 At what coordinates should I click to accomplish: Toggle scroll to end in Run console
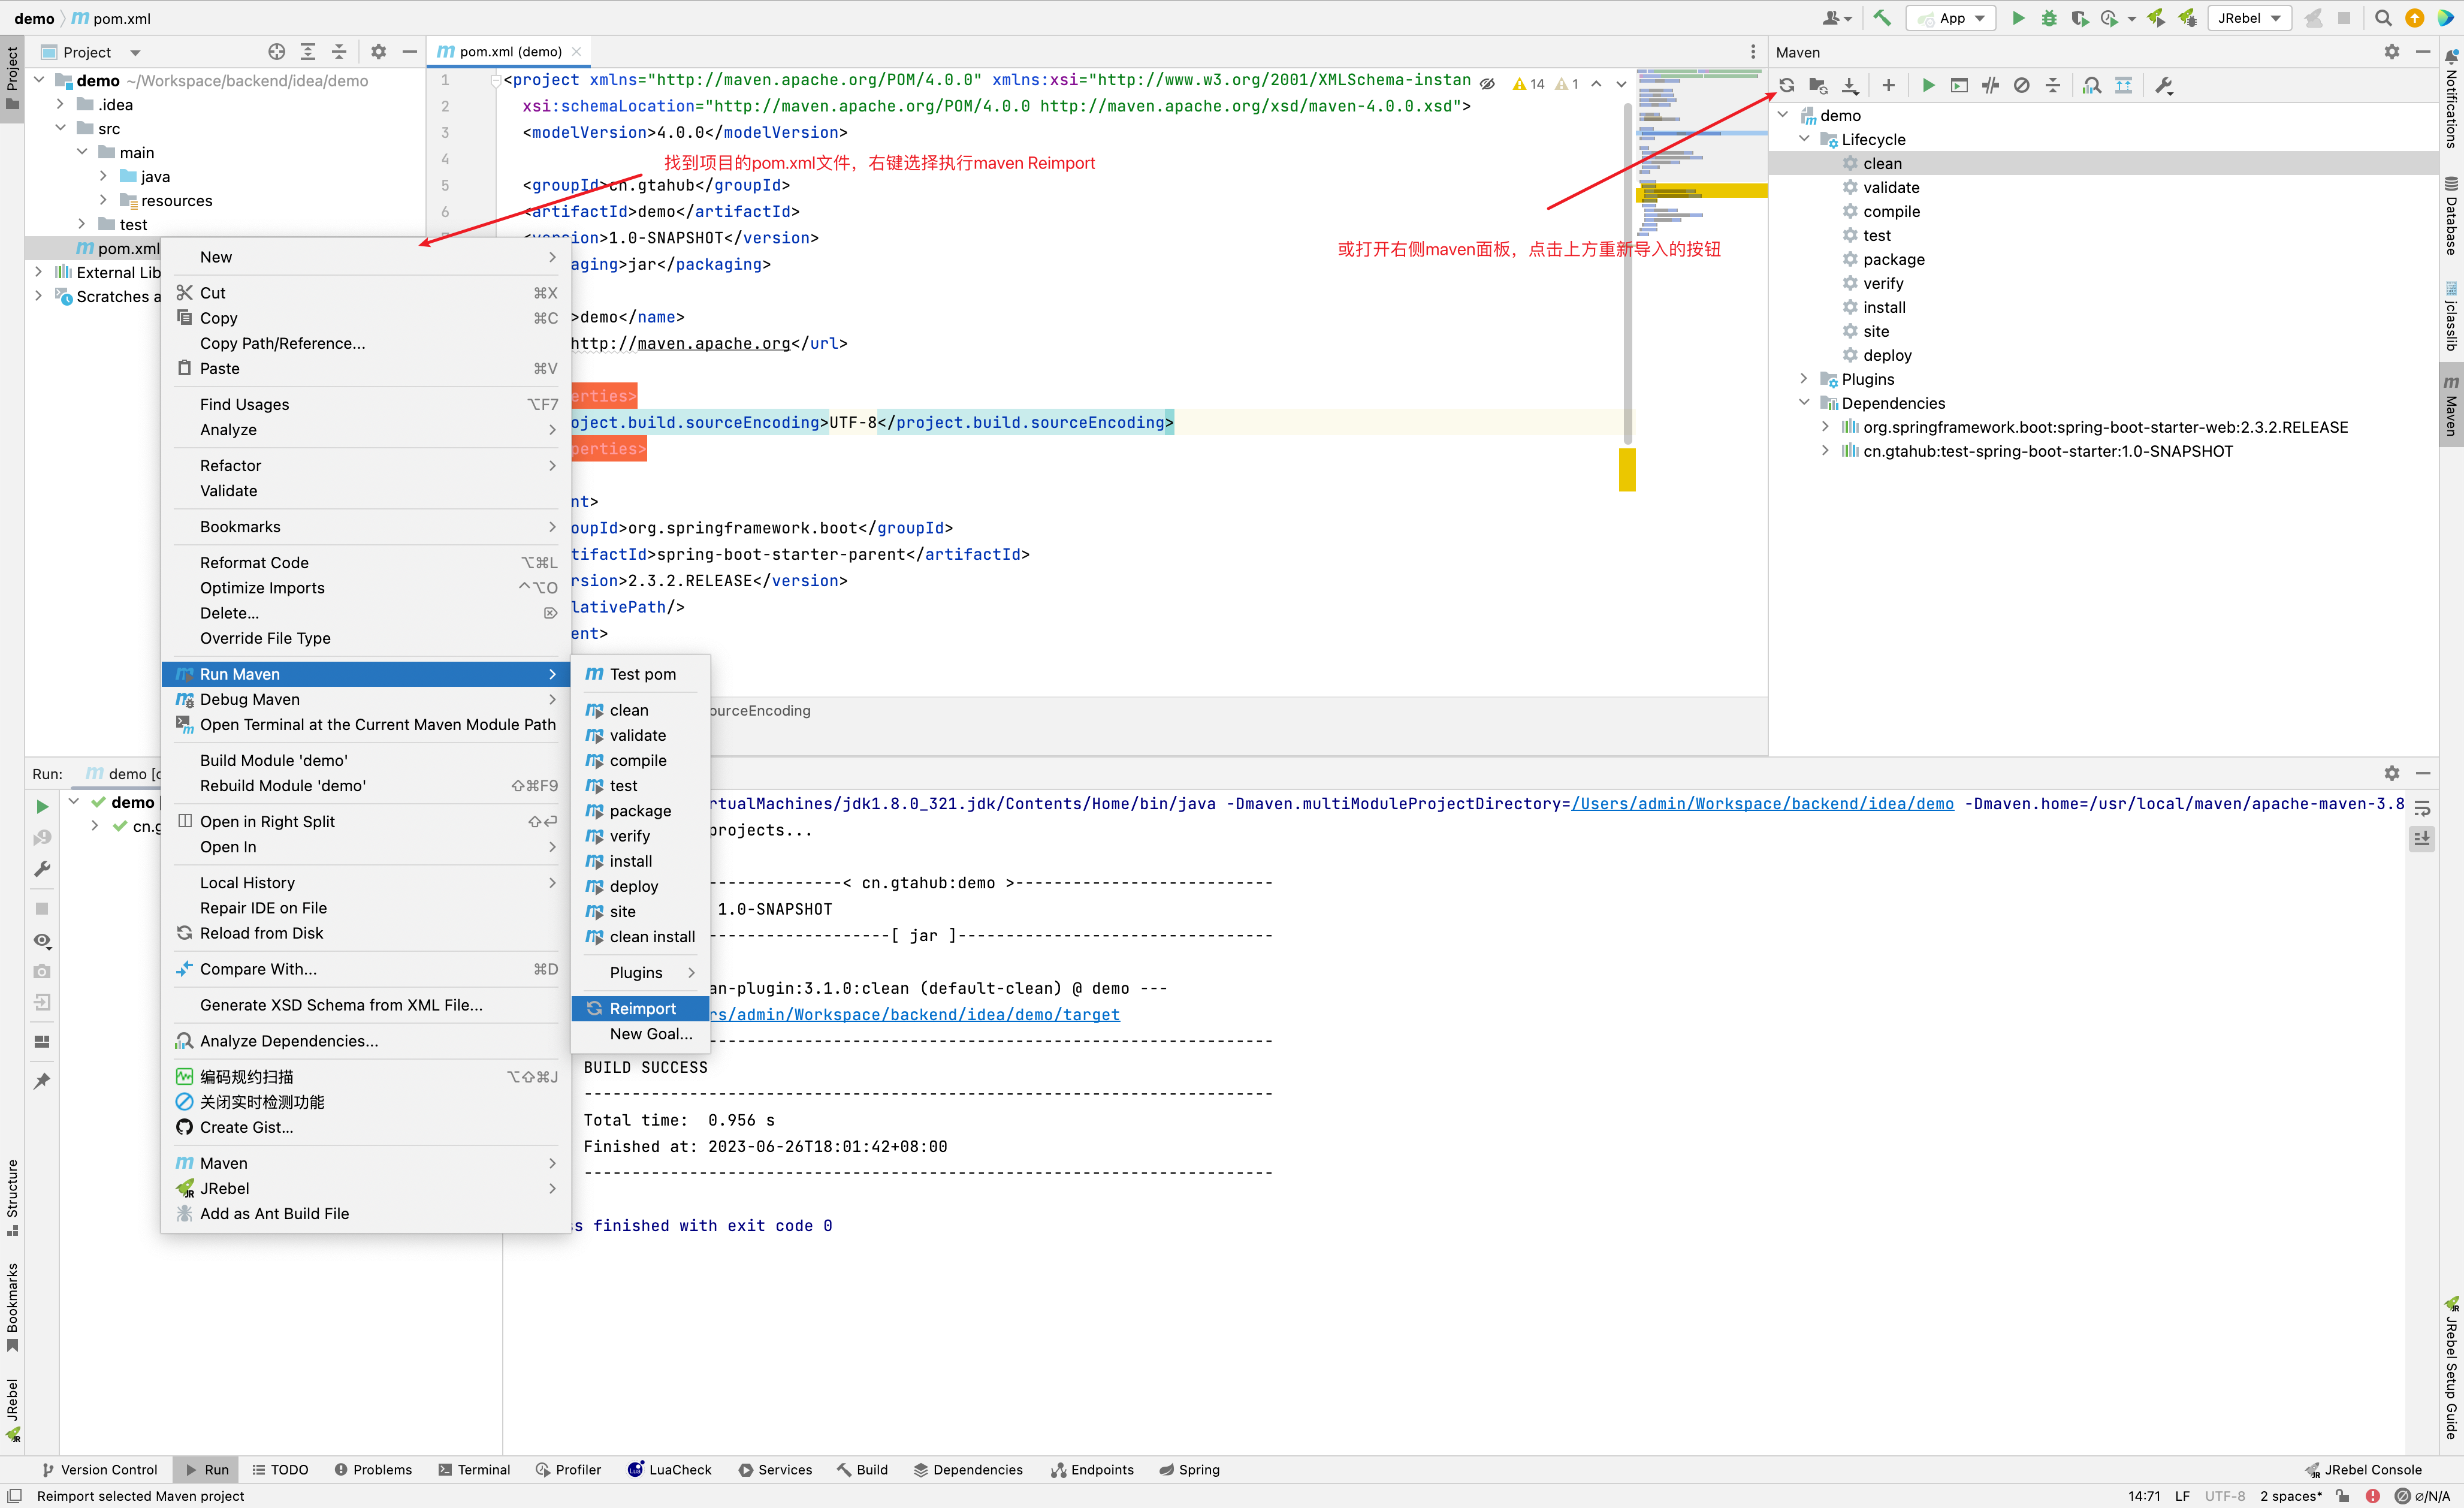2422,838
